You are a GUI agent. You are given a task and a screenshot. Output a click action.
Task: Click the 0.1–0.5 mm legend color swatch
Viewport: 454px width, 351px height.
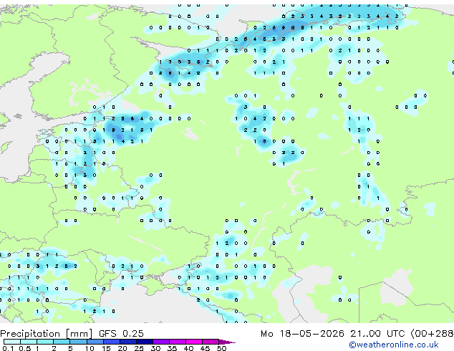click(12, 342)
